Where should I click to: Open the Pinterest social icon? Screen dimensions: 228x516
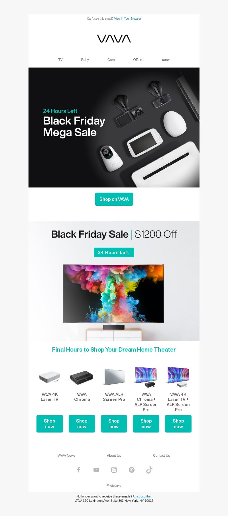coord(132,470)
